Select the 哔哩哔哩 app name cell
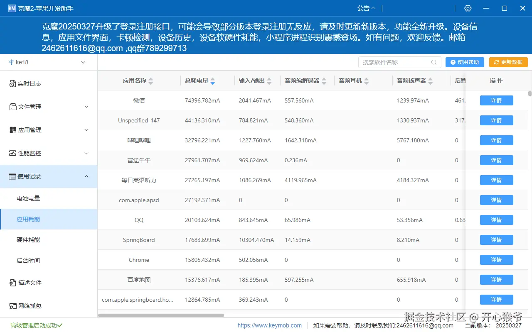The image size is (532, 332). tap(139, 140)
